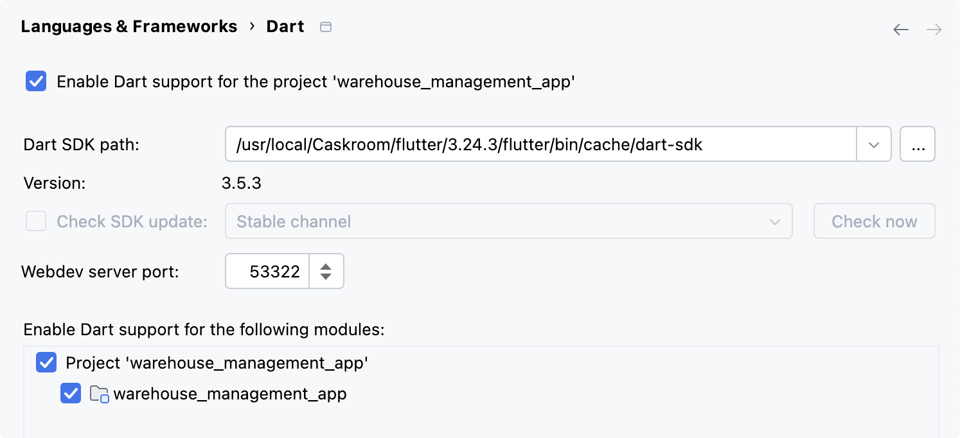Viewport: 960px width, 438px height.
Task: Click the forward navigation arrow
Action: click(x=934, y=30)
